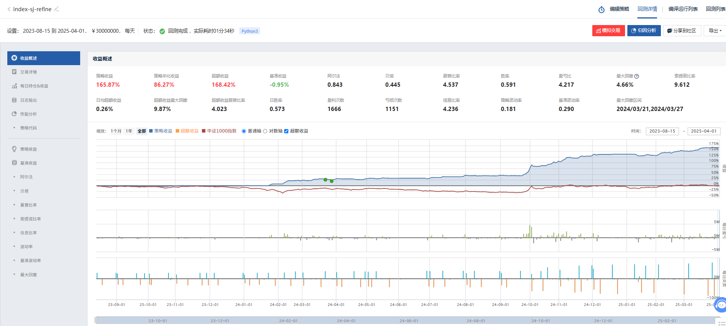Viewport: 726px width, 326px height.
Task: Click the help icon next to 最大回撤
Action: tap(637, 76)
